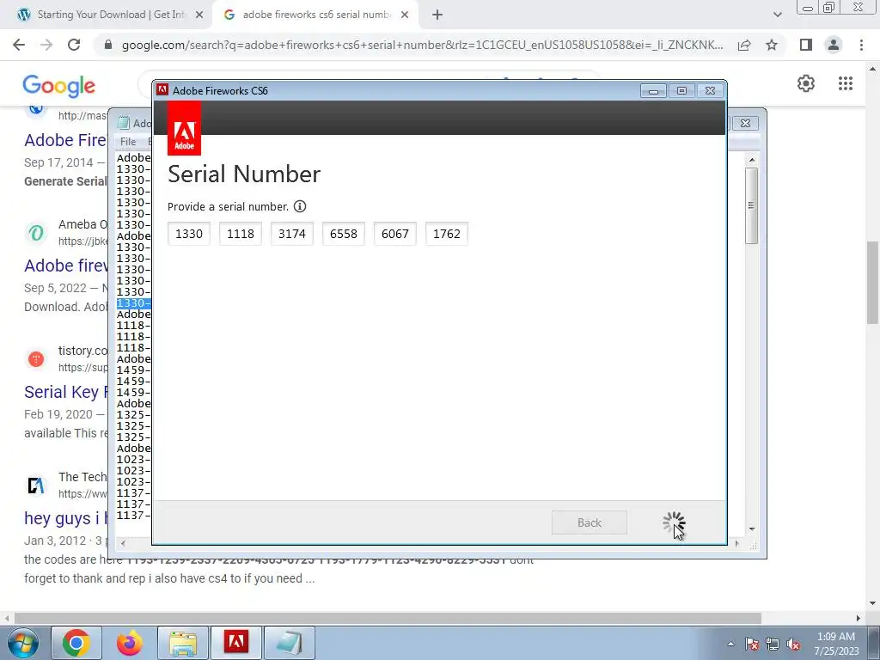Screen dimensions: 880x660
Task: Open Google settings gear
Action: pos(806,83)
